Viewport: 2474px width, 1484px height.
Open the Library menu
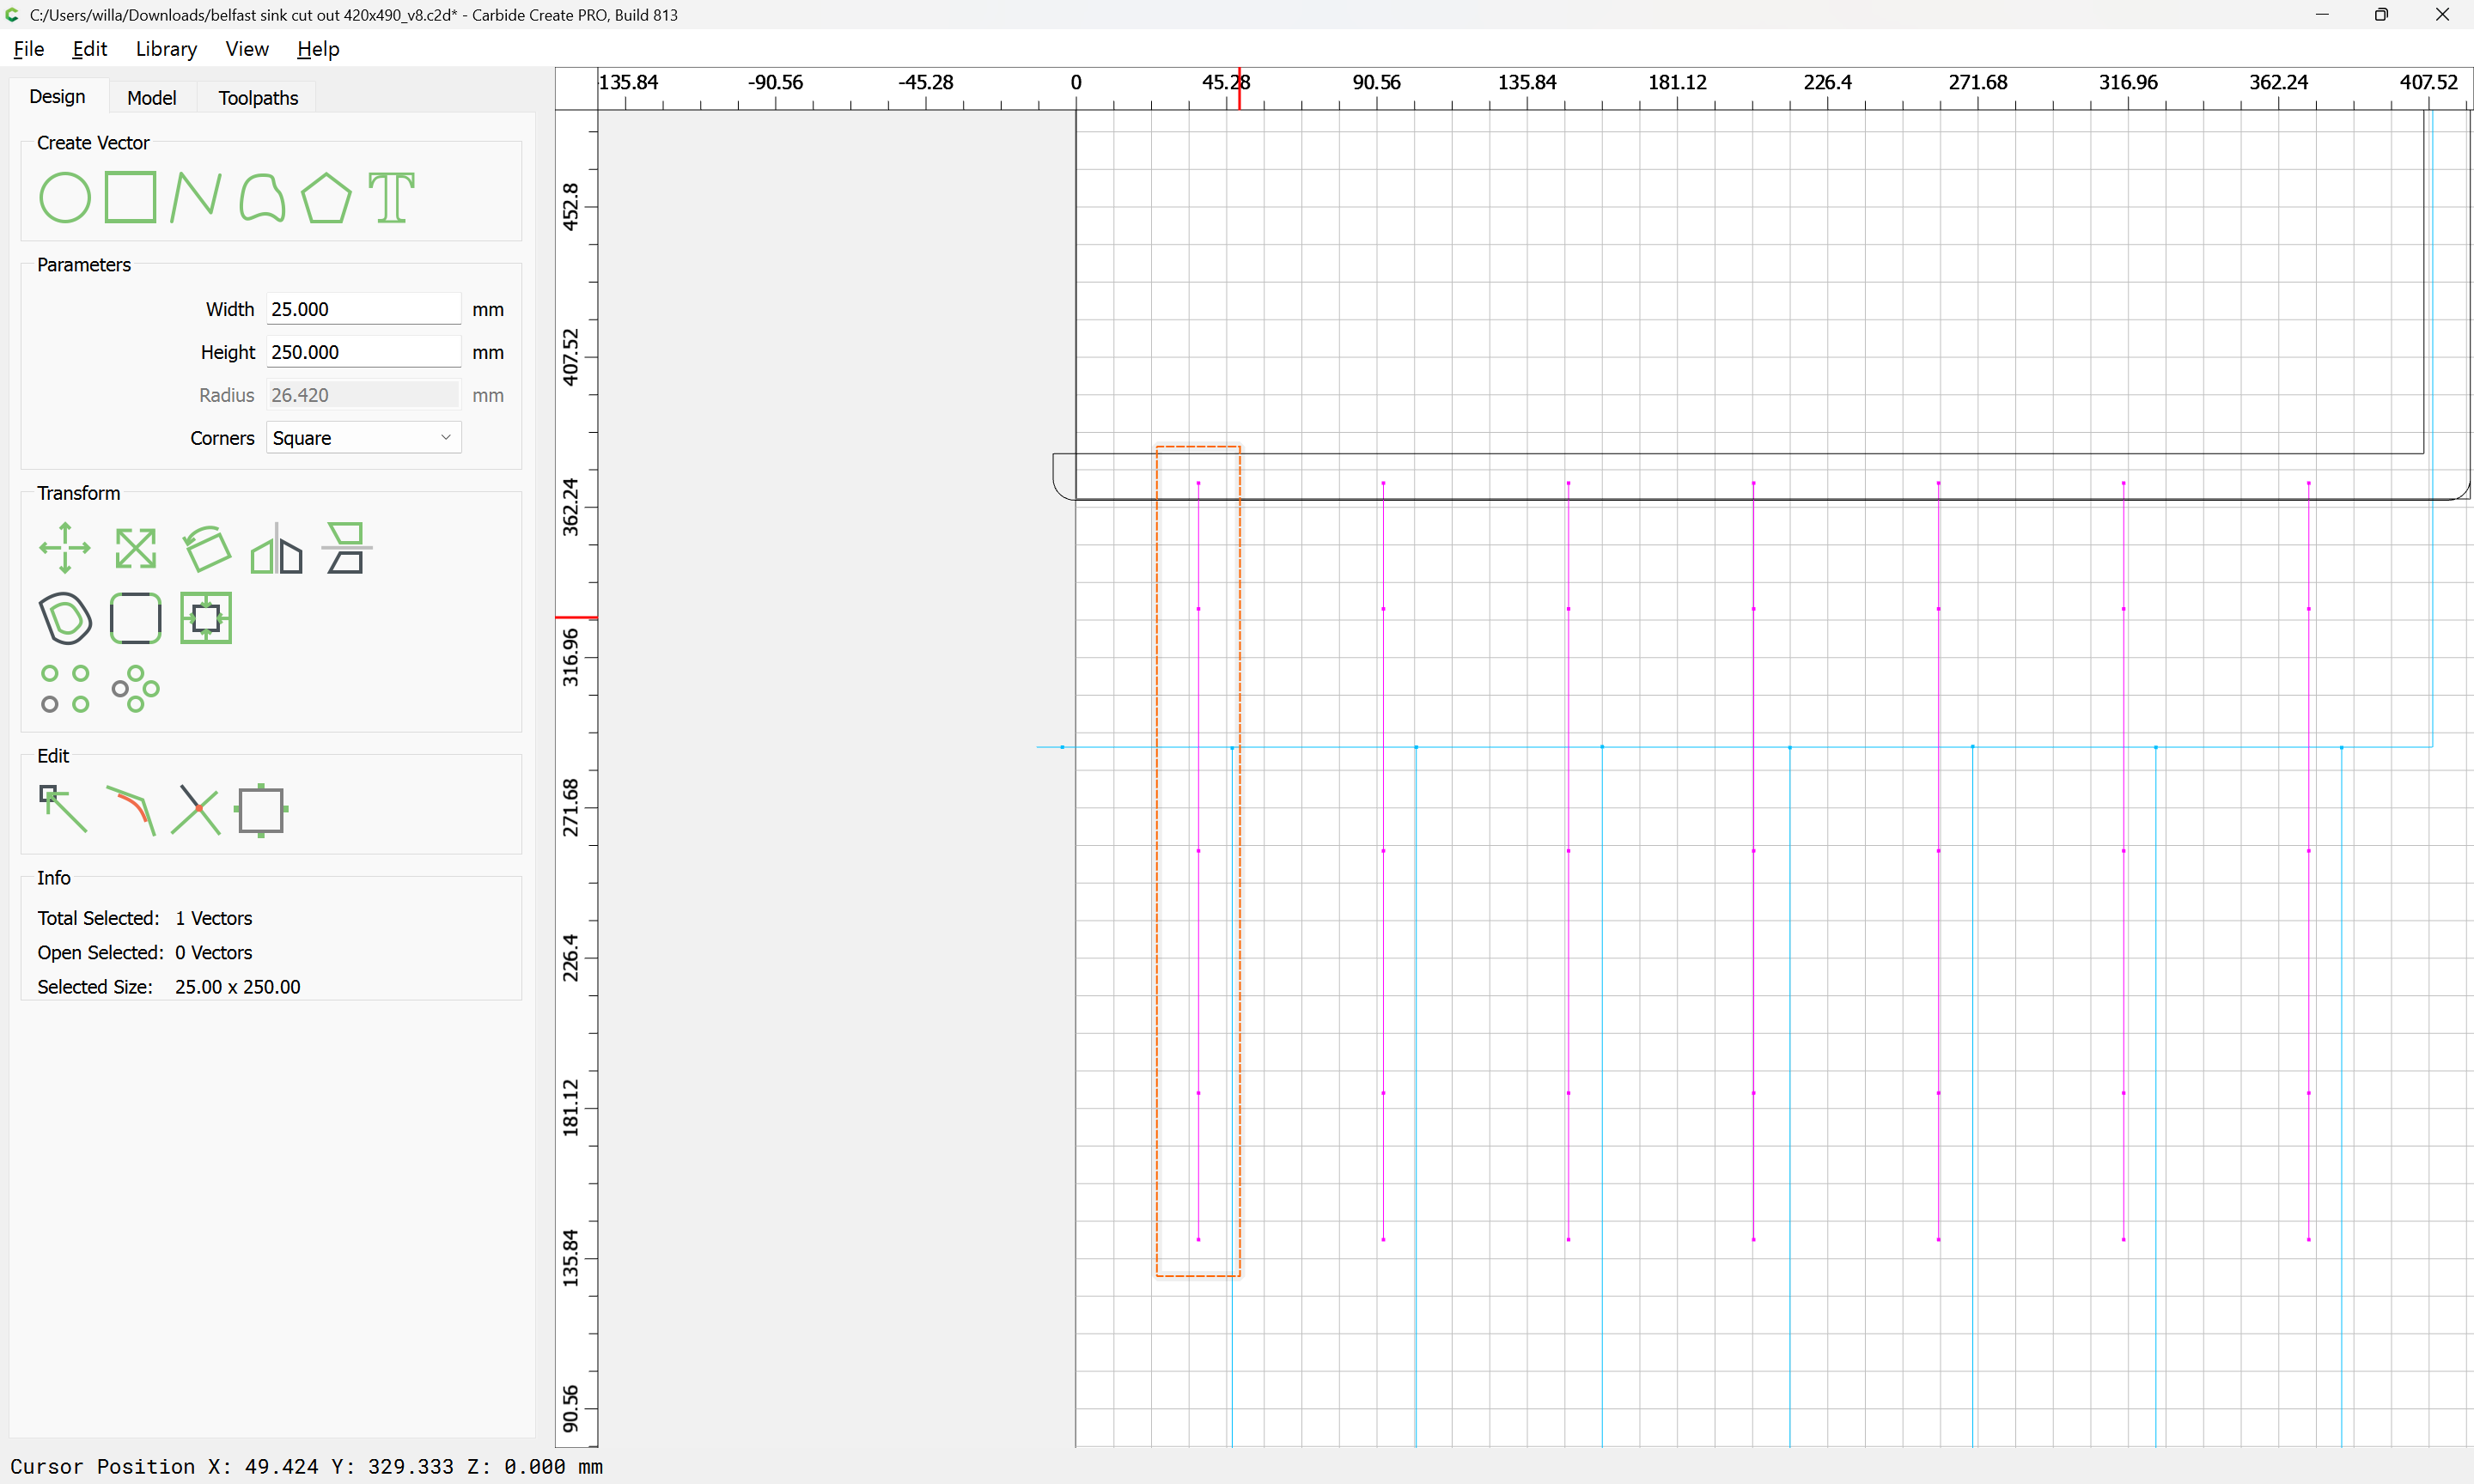[166, 48]
